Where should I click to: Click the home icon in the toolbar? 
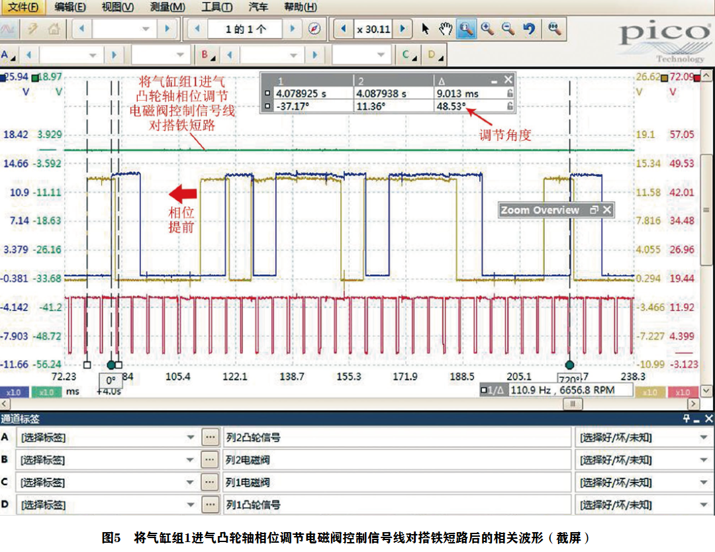click(54, 29)
